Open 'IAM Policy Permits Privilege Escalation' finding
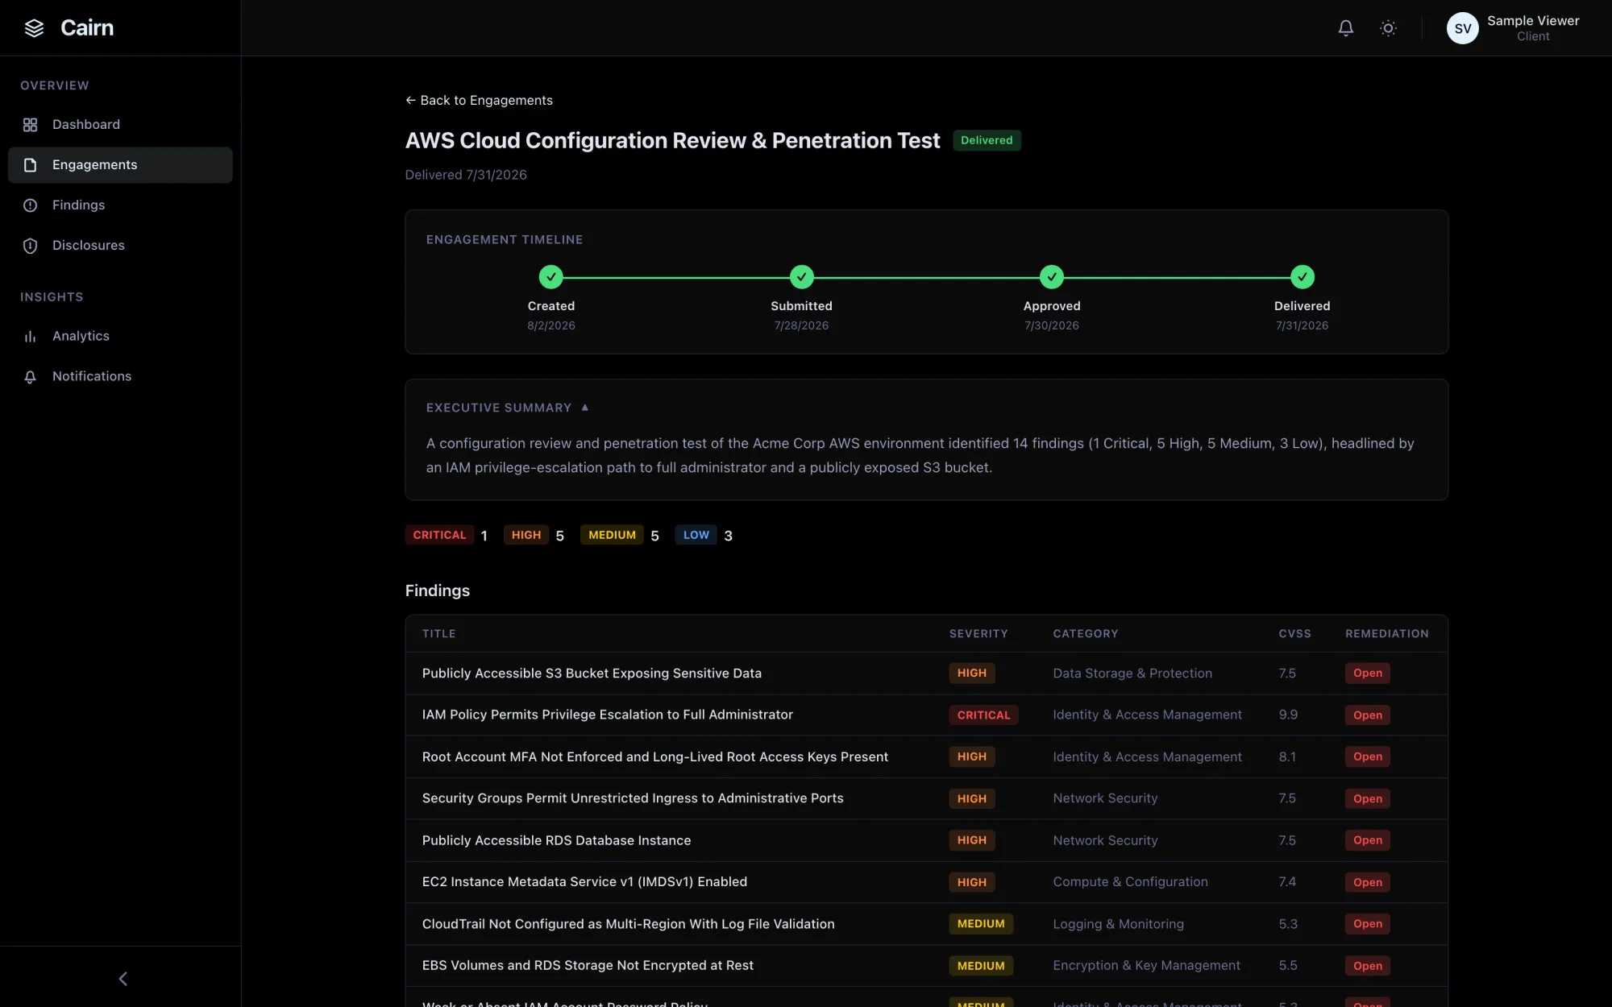The image size is (1612, 1007). click(608, 715)
